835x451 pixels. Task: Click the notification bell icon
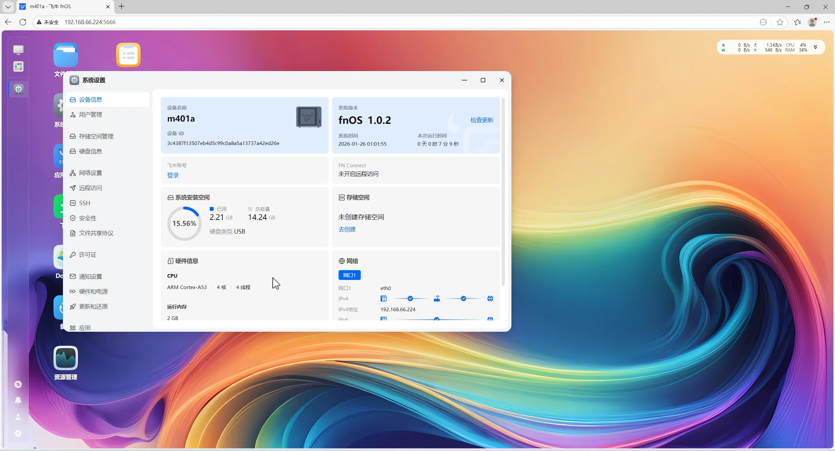point(18,400)
